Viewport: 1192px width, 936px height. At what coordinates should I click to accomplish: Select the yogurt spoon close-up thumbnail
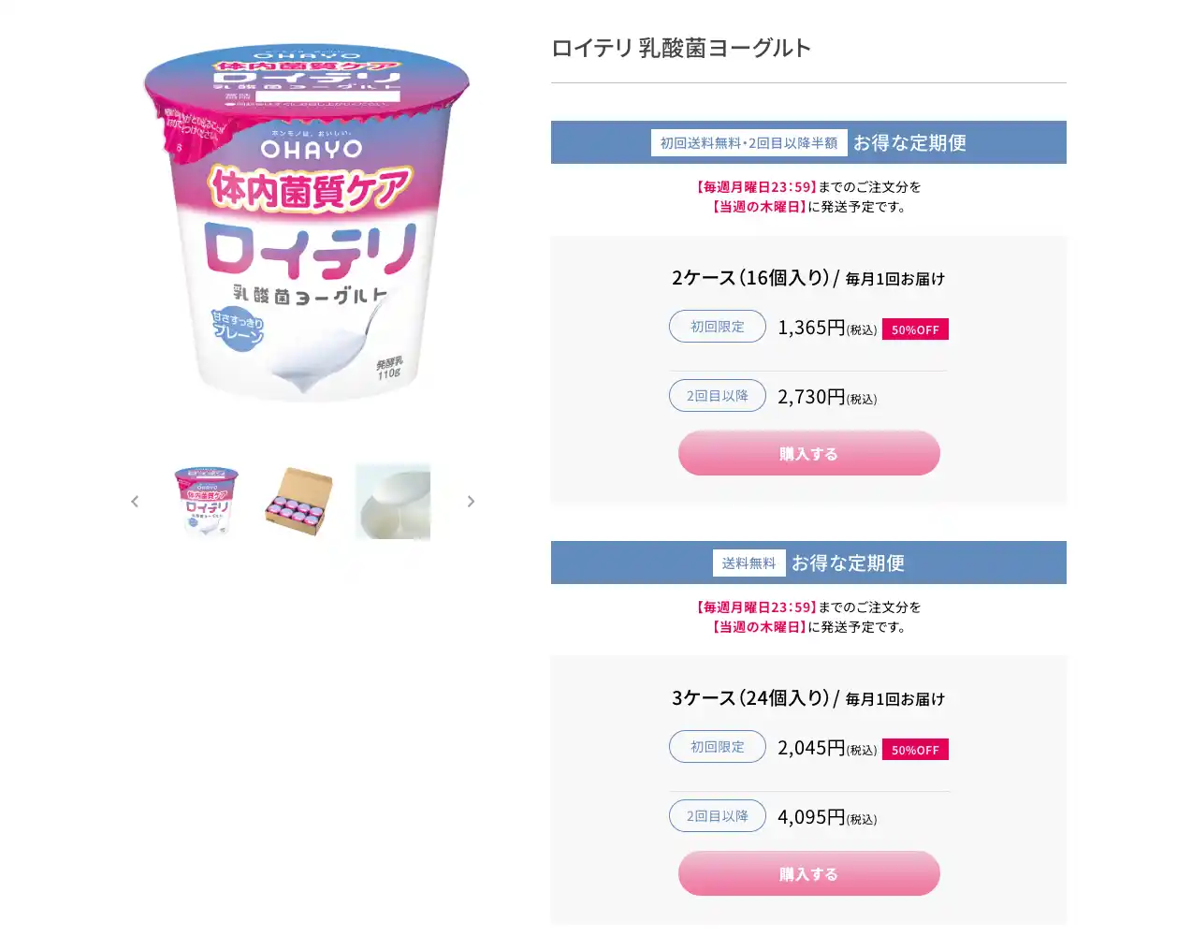(393, 502)
